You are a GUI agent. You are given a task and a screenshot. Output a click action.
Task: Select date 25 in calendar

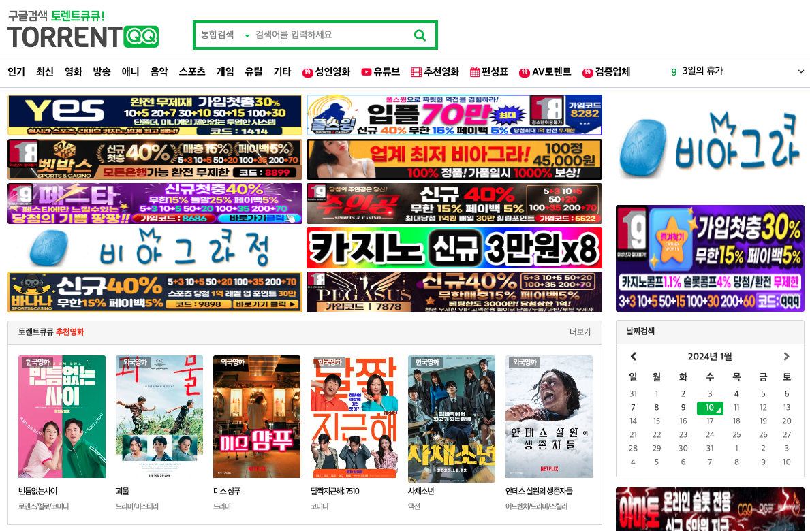[736, 434]
